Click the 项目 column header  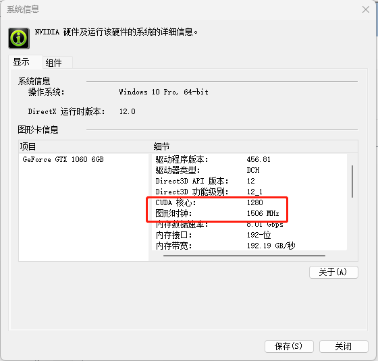85,146
